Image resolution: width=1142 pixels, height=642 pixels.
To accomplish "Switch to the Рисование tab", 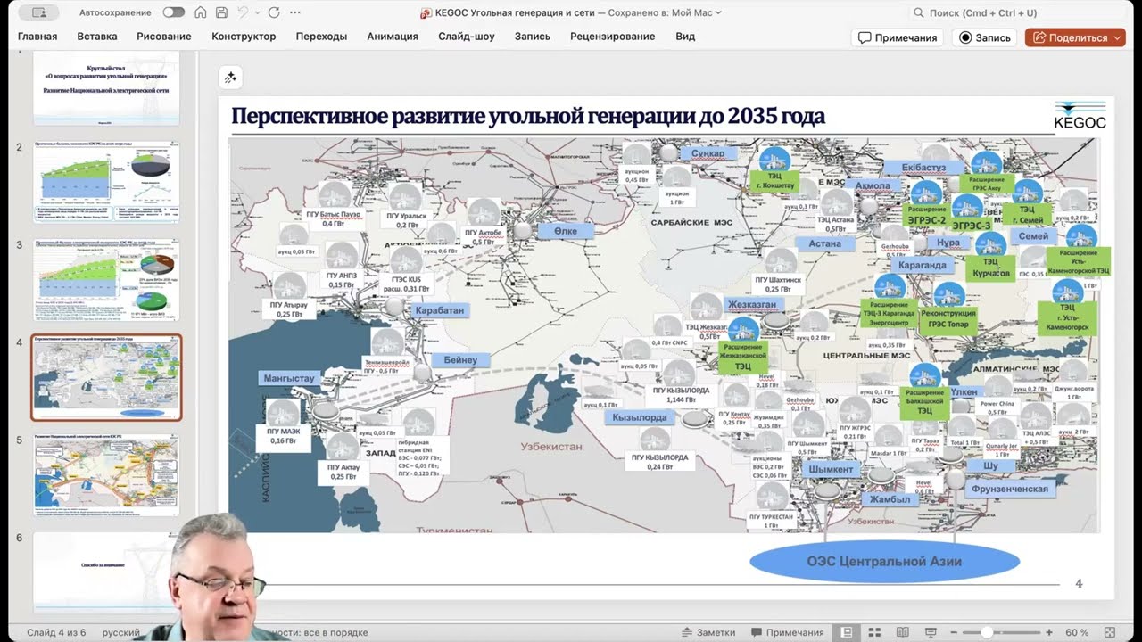I will [x=164, y=37].
